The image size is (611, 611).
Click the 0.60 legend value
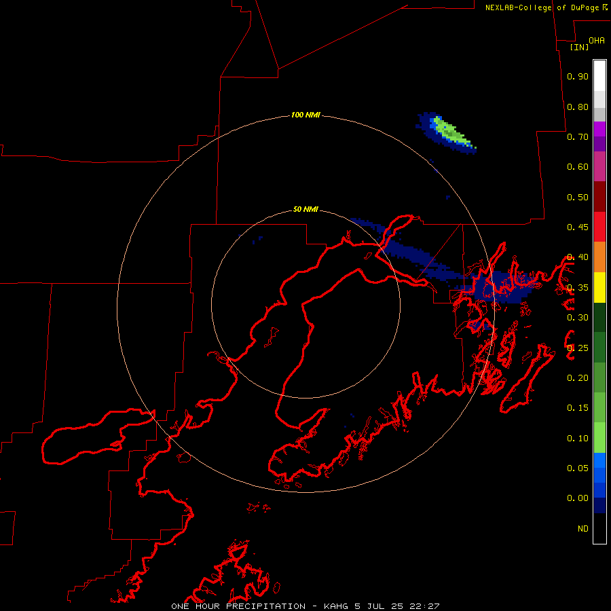pos(578,167)
